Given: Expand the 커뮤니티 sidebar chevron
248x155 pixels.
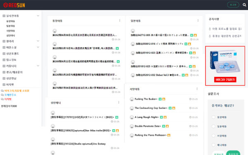Looking at the screenshot, I should (38, 66).
